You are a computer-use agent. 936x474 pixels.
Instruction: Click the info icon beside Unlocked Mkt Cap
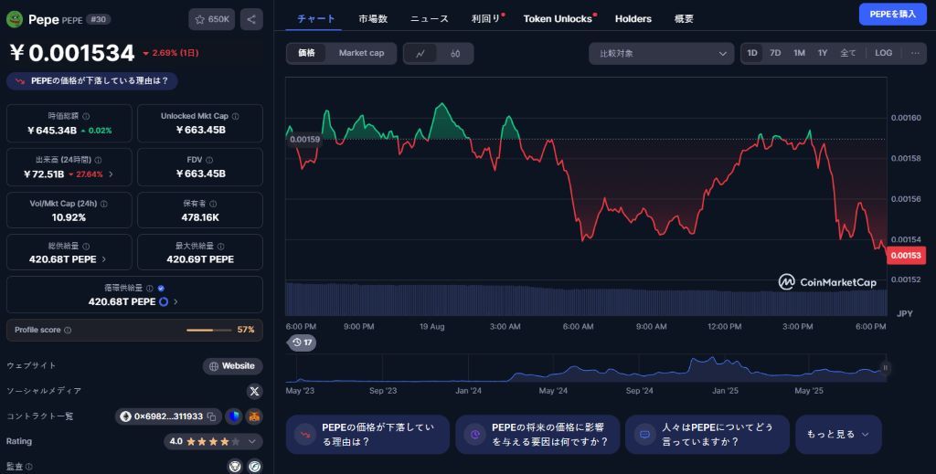(235, 116)
